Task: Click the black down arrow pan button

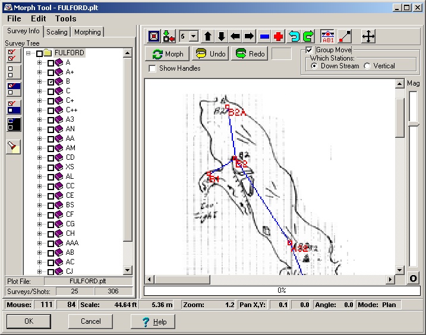Action: [x=222, y=36]
